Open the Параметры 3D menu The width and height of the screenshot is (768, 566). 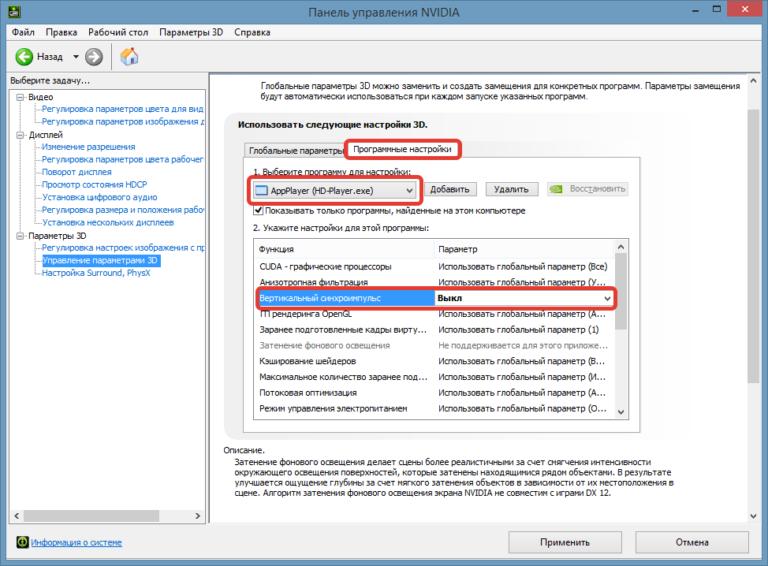pos(191,32)
